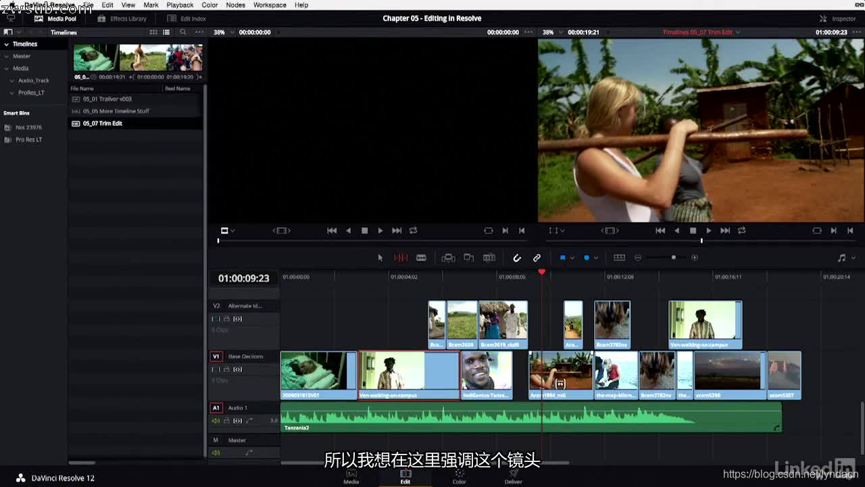865x487 pixels.
Task: Jump to last frame in timeline viewer
Action: pos(725,231)
